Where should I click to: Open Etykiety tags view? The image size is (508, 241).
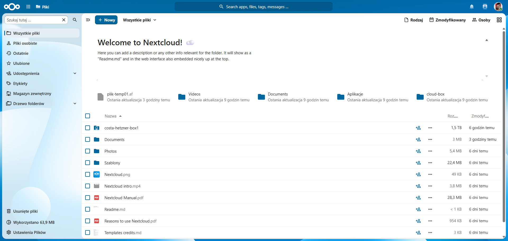(42, 83)
